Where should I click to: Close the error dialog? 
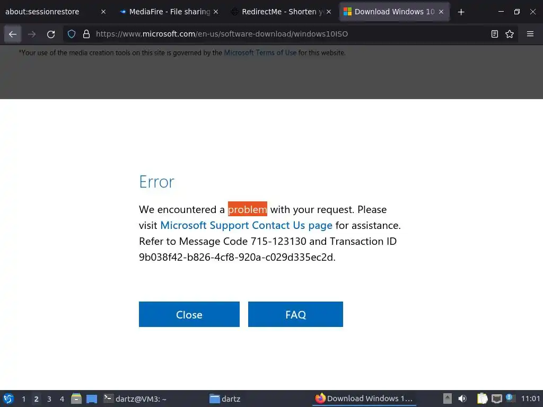click(x=189, y=314)
